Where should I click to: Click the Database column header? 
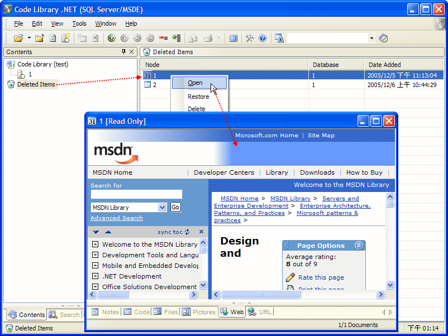click(336, 65)
